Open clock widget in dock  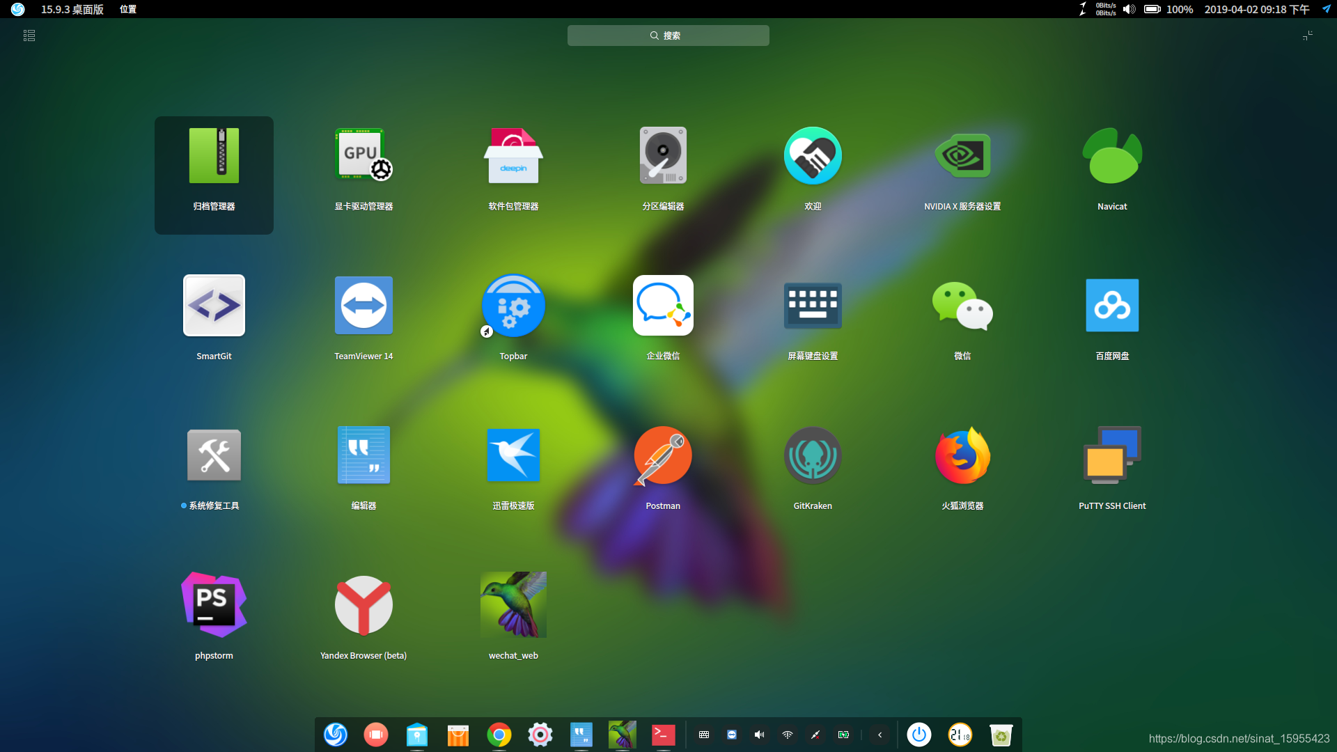pyautogui.click(x=960, y=735)
